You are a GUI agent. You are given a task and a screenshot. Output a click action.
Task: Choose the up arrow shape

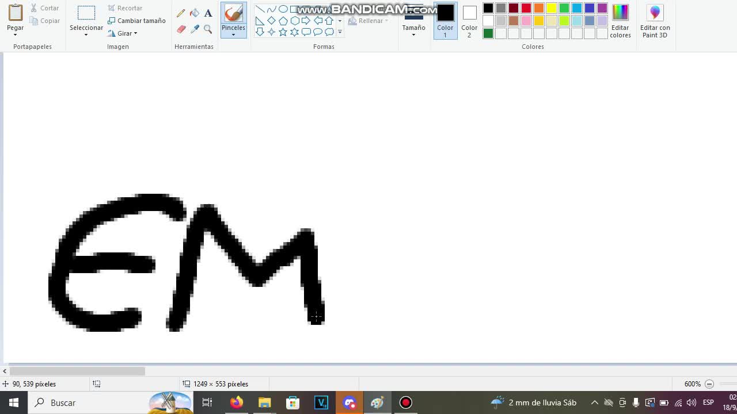click(x=329, y=21)
